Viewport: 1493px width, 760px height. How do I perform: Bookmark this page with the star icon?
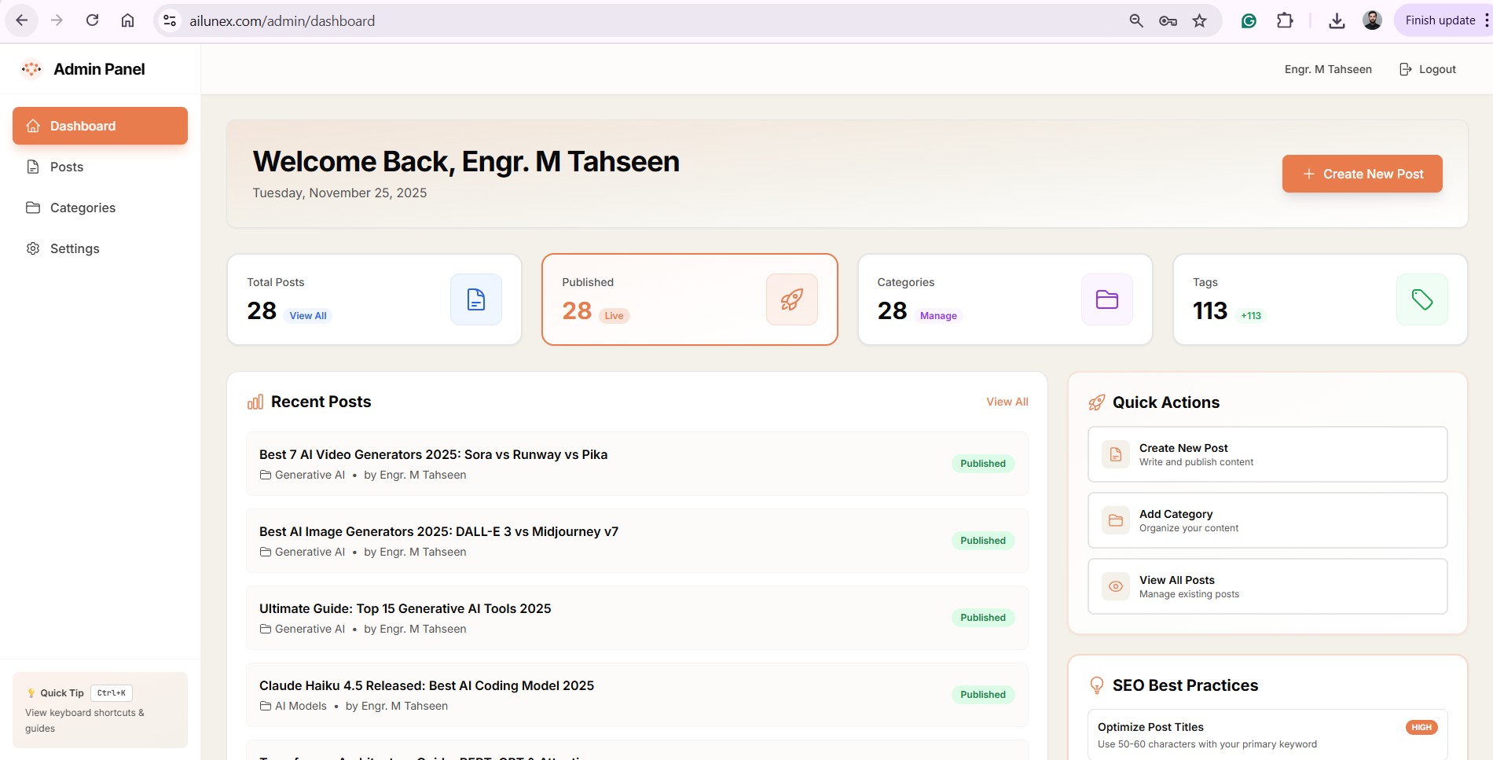(x=1199, y=21)
